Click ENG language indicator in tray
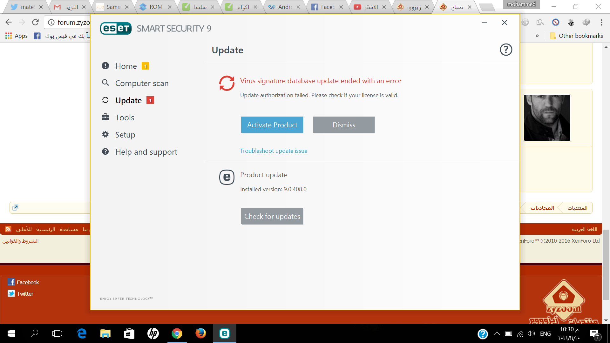The width and height of the screenshot is (610, 343). point(545,333)
